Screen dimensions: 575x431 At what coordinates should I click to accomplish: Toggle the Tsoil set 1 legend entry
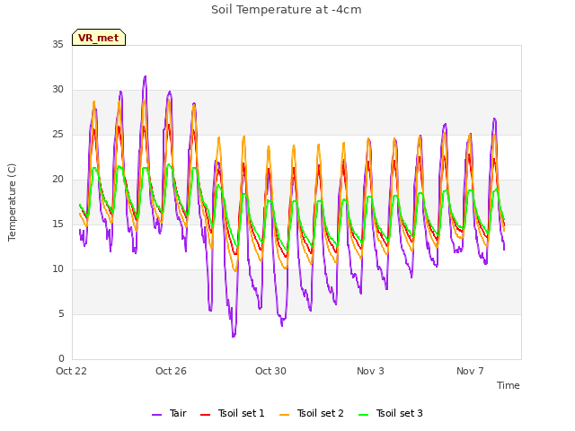point(233,413)
